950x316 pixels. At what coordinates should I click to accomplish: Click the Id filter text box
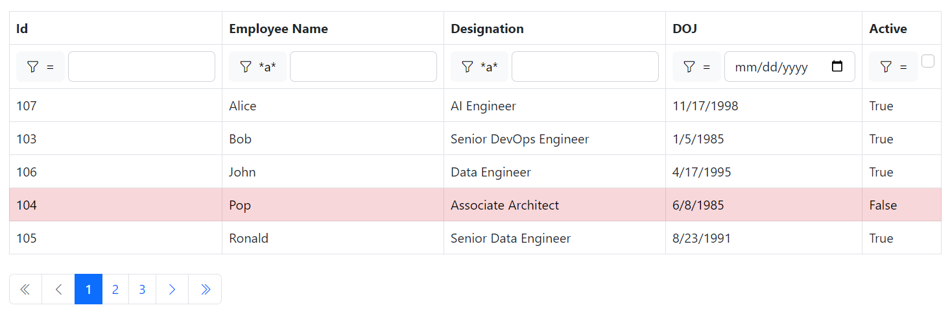(141, 67)
